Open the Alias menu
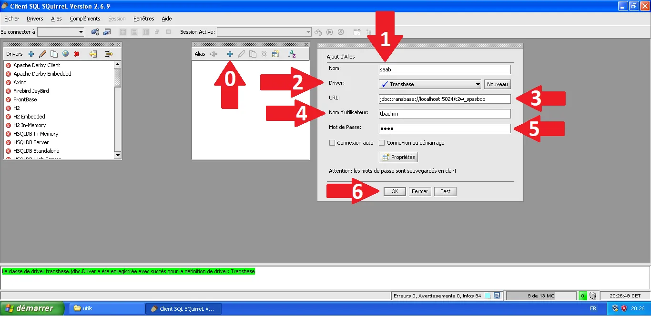The height and width of the screenshot is (316, 651). [x=56, y=19]
